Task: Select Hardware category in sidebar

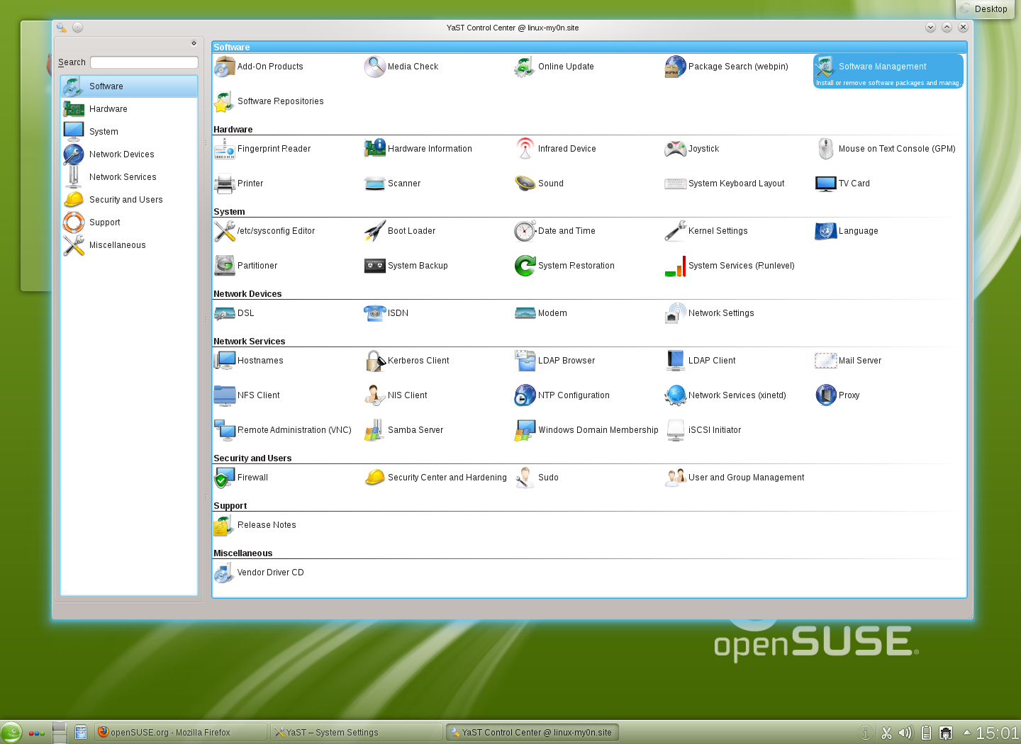Action: pyautogui.click(x=129, y=109)
